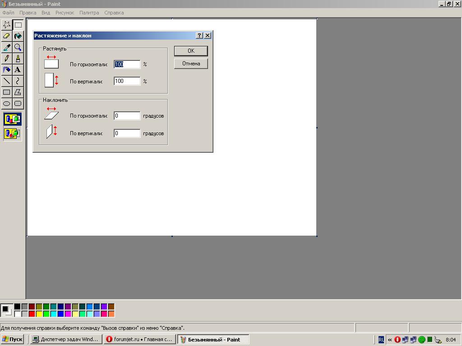Activate the Magnifier tool

(18, 47)
